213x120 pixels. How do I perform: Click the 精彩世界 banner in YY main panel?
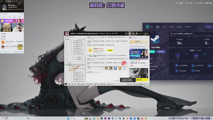click(12, 21)
